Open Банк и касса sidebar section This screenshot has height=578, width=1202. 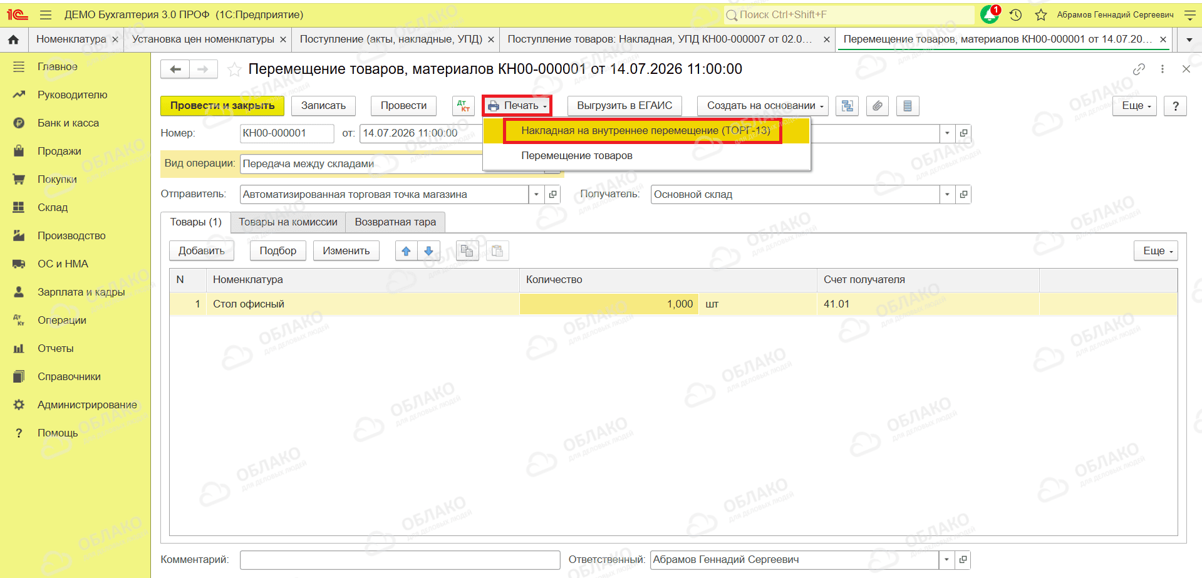[68, 123]
